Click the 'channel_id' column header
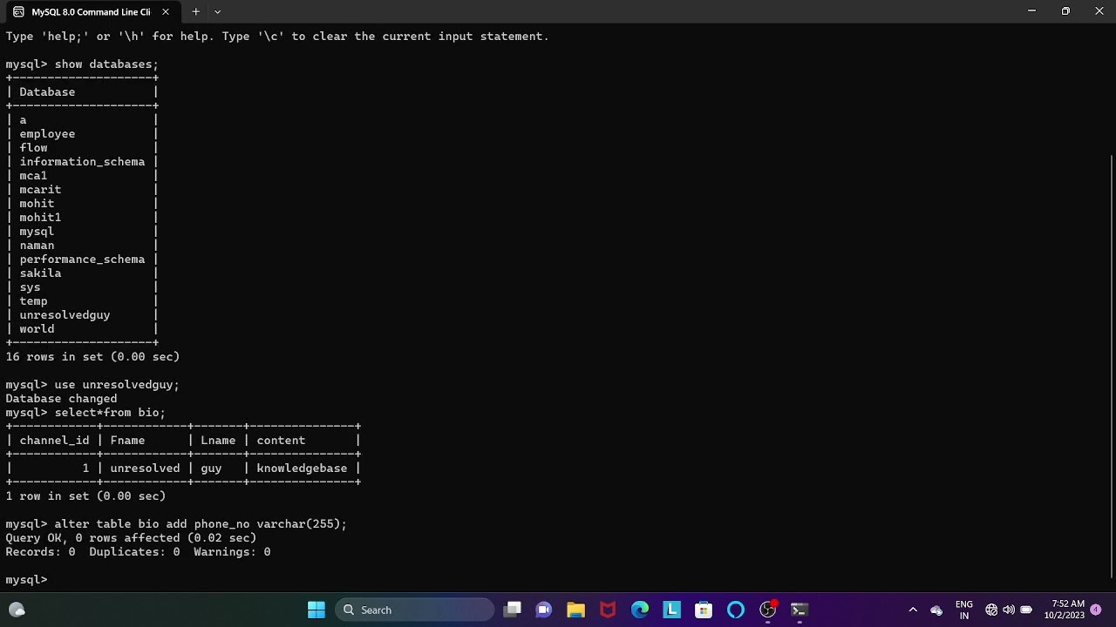Viewport: 1116px width, 627px height. tap(54, 441)
